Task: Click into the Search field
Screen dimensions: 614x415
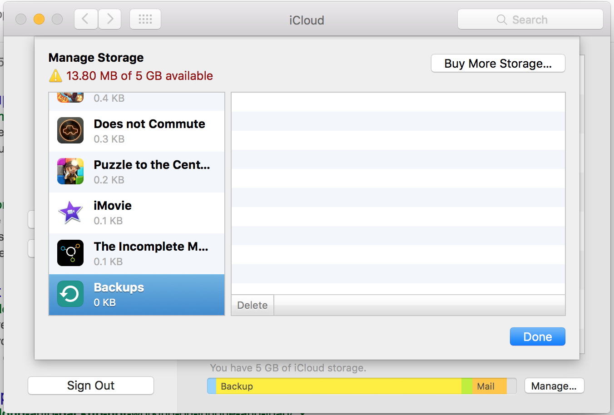Action: [530, 20]
